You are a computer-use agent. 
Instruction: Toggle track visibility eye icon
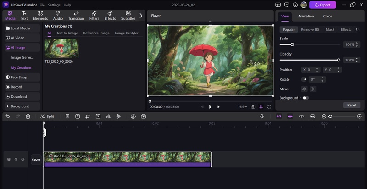click(16, 159)
